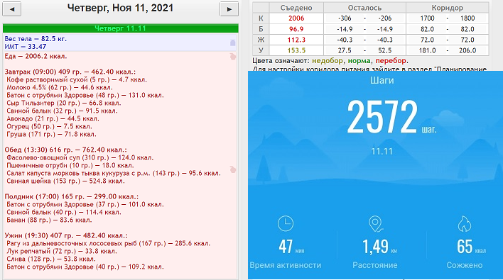The height and width of the screenshot is (280, 503).
Task: Expand the Завтрак (09:00) meal heading
Action: [70, 72]
